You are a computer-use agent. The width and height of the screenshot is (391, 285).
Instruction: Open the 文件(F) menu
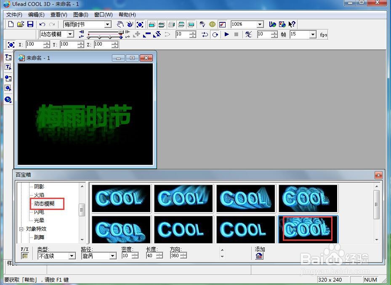[14, 15]
